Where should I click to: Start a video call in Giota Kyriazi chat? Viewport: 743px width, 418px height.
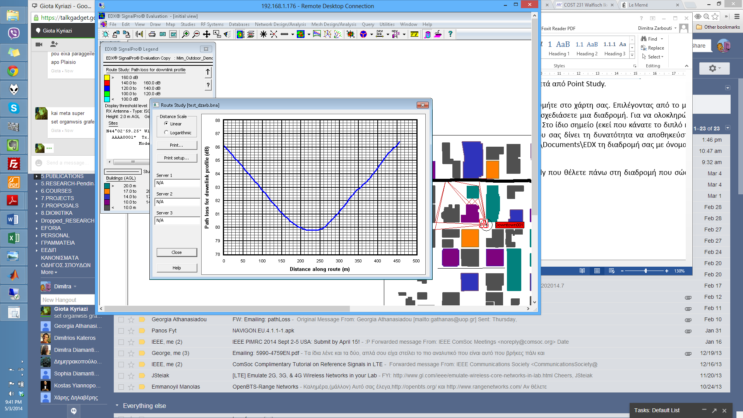(39, 45)
